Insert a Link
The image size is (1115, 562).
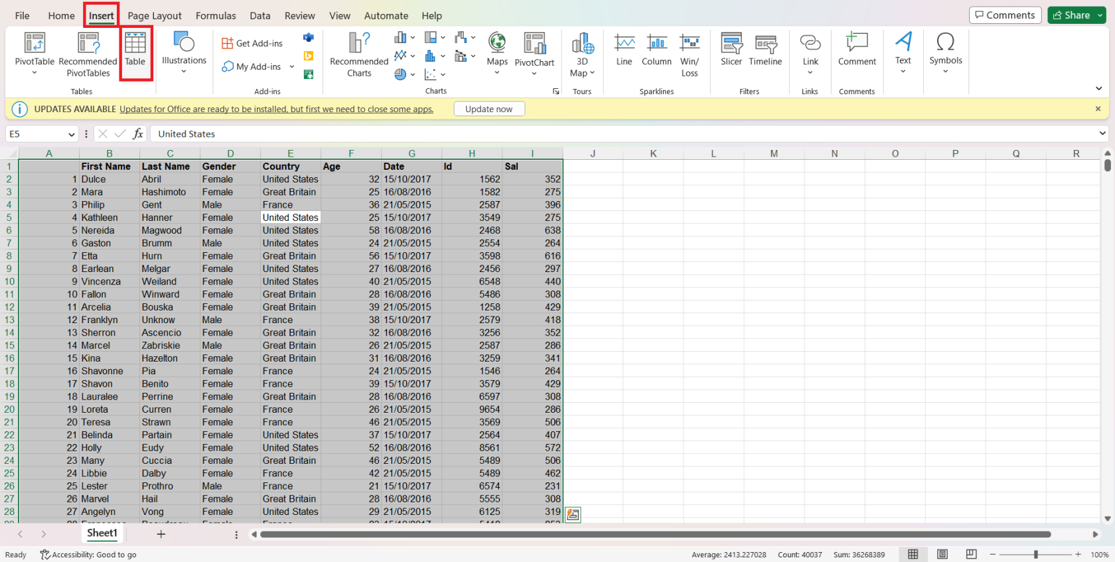pos(810,53)
